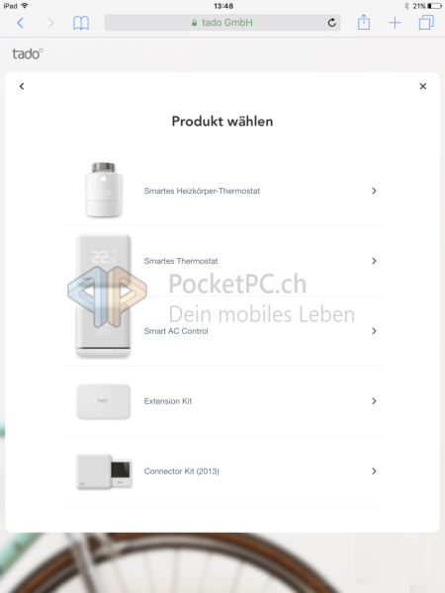The image size is (445, 593).
Task: Tap the radiator thermostat product image
Action: click(x=103, y=190)
